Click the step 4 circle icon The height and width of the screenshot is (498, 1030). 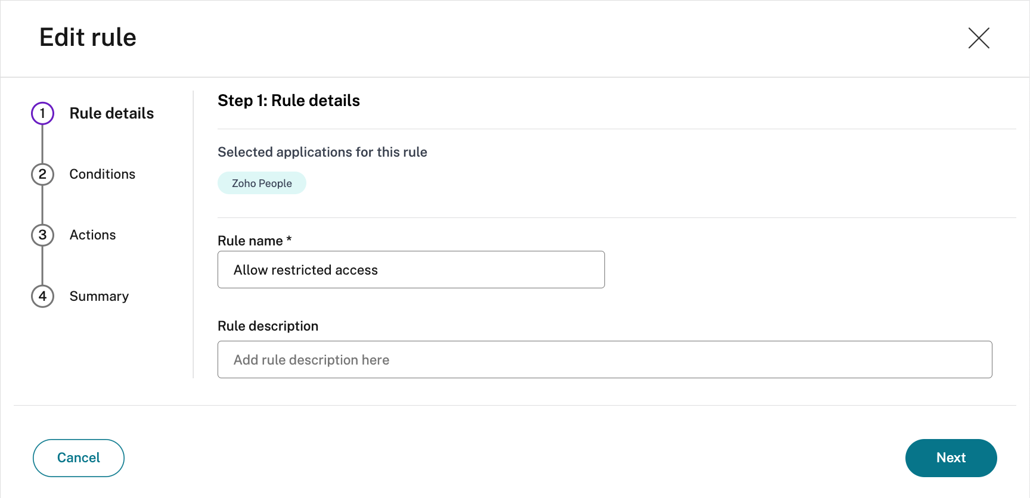click(42, 296)
